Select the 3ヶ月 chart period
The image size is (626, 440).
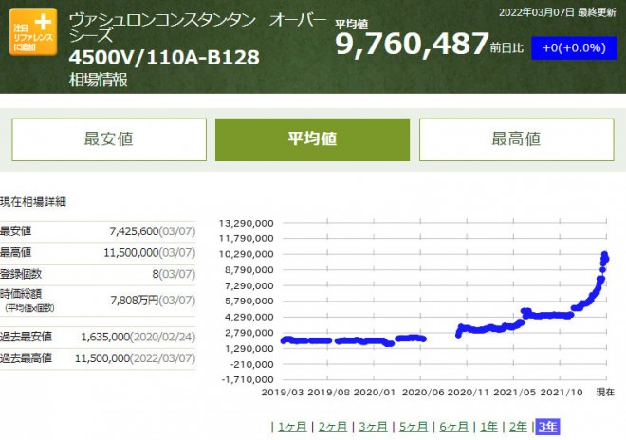[374, 427]
